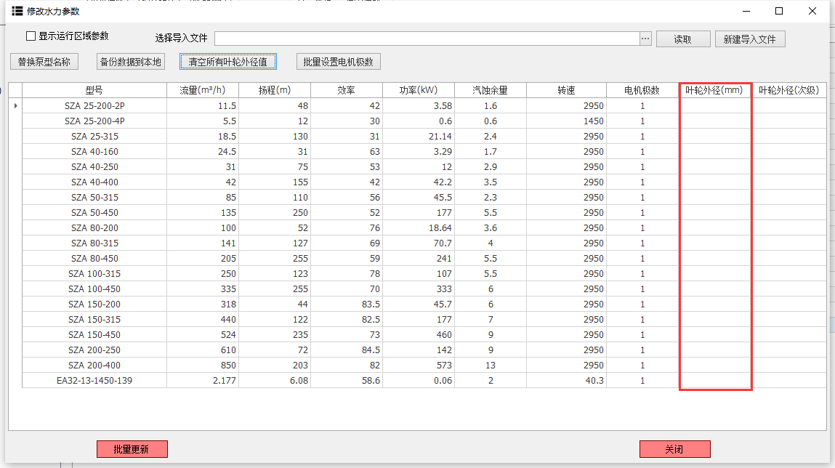Click flow value 11.5 for SZA 25-200-2P
The image size is (835, 468).
[x=202, y=106]
